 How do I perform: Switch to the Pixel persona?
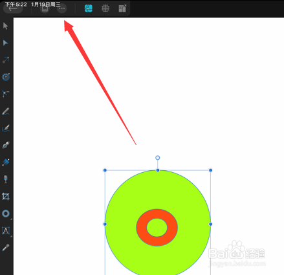[105, 8]
